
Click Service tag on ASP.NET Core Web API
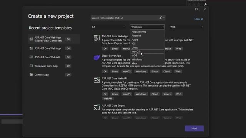click(167, 94)
